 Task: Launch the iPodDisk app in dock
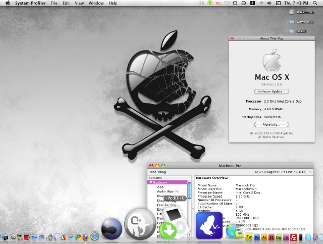174,224
